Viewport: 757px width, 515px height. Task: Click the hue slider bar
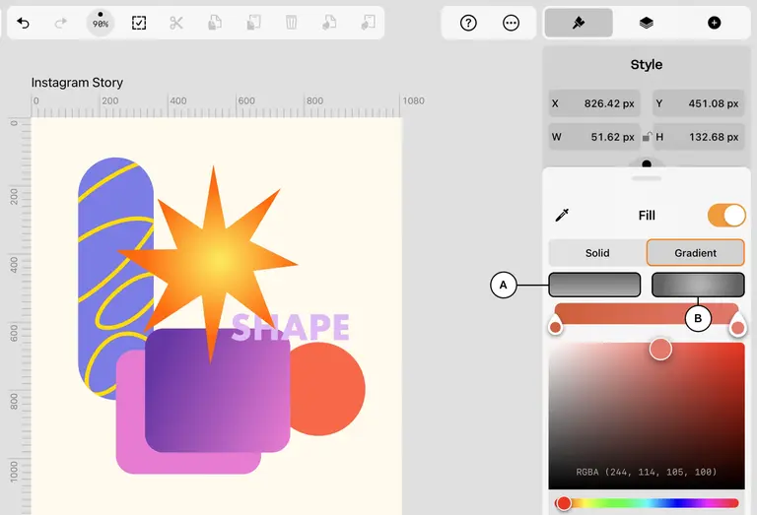647,503
